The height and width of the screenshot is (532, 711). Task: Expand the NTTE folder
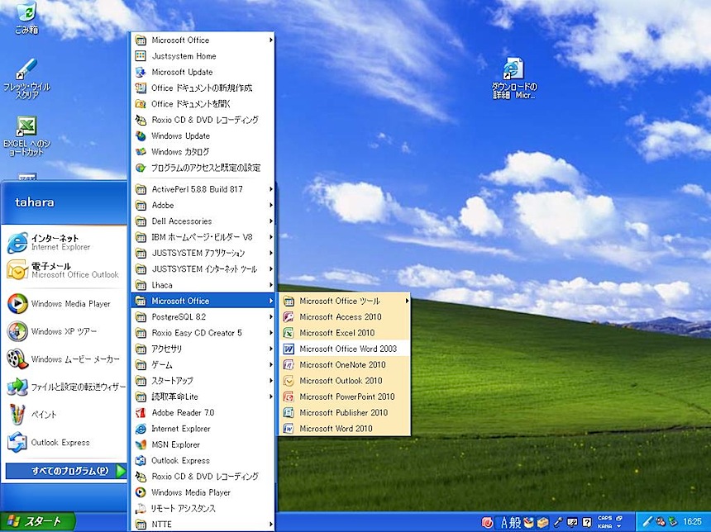[203, 525]
